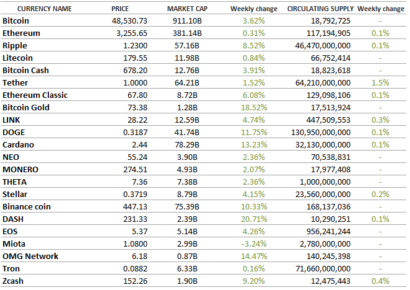Select Zcash supply weekly change 0.4%
The image size is (410, 290).
click(x=380, y=281)
